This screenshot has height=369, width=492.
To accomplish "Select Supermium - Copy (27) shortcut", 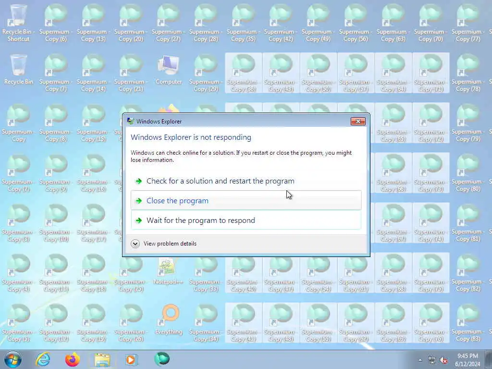I will pyautogui.click(x=168, y=23).
